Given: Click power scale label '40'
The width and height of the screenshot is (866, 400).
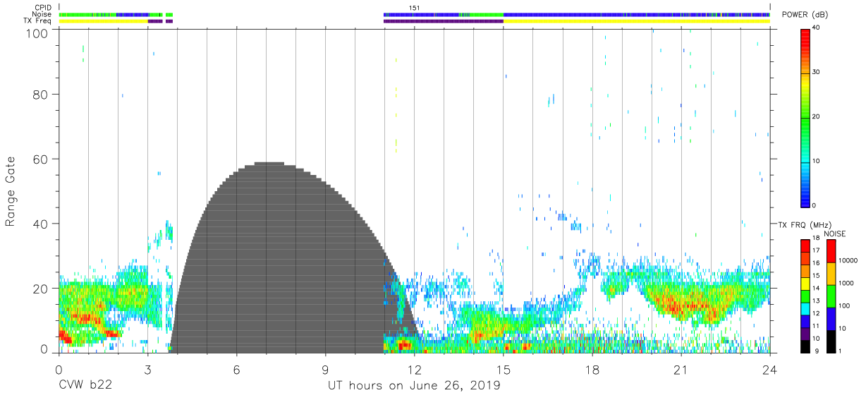Looking at the screenshot, I should [817, 28].
